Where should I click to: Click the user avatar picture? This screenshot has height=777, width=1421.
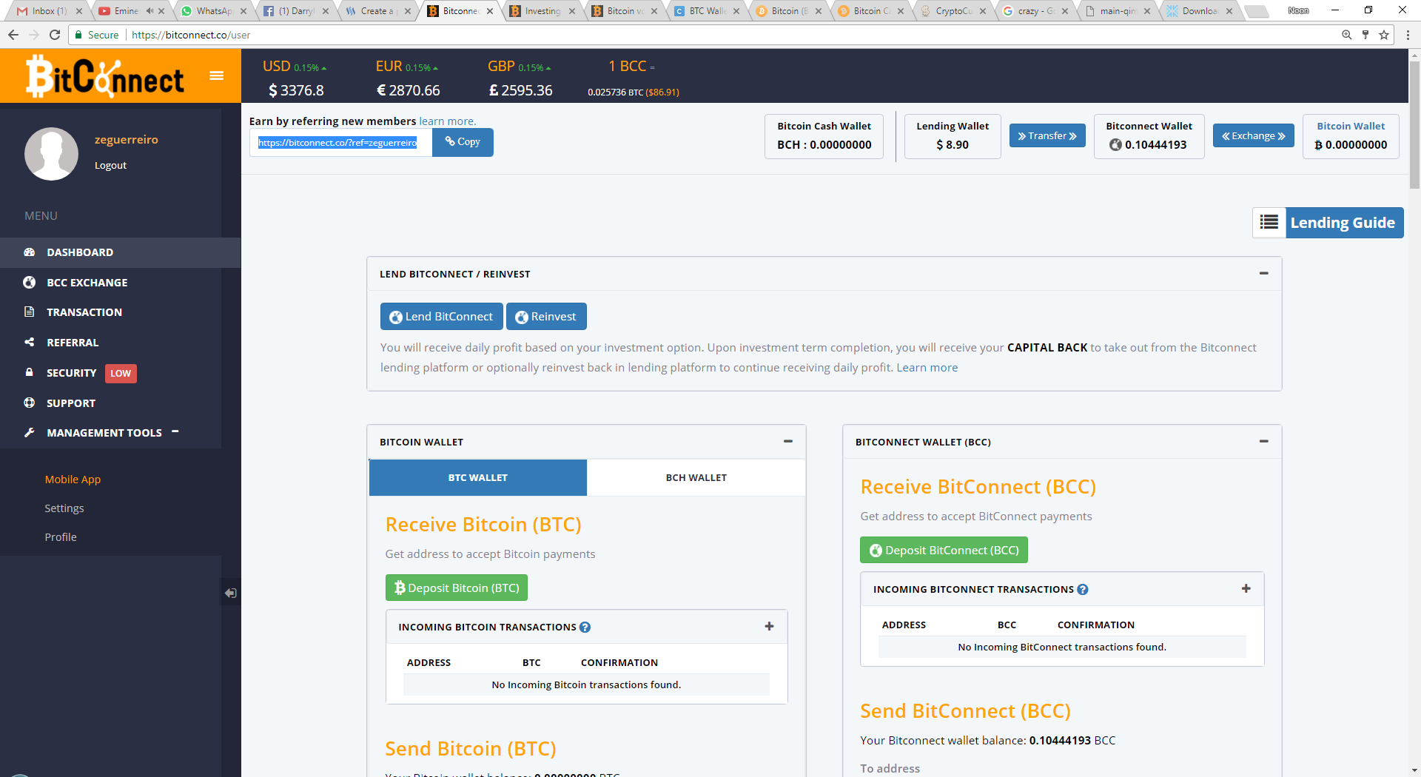(x=51, y=153)
